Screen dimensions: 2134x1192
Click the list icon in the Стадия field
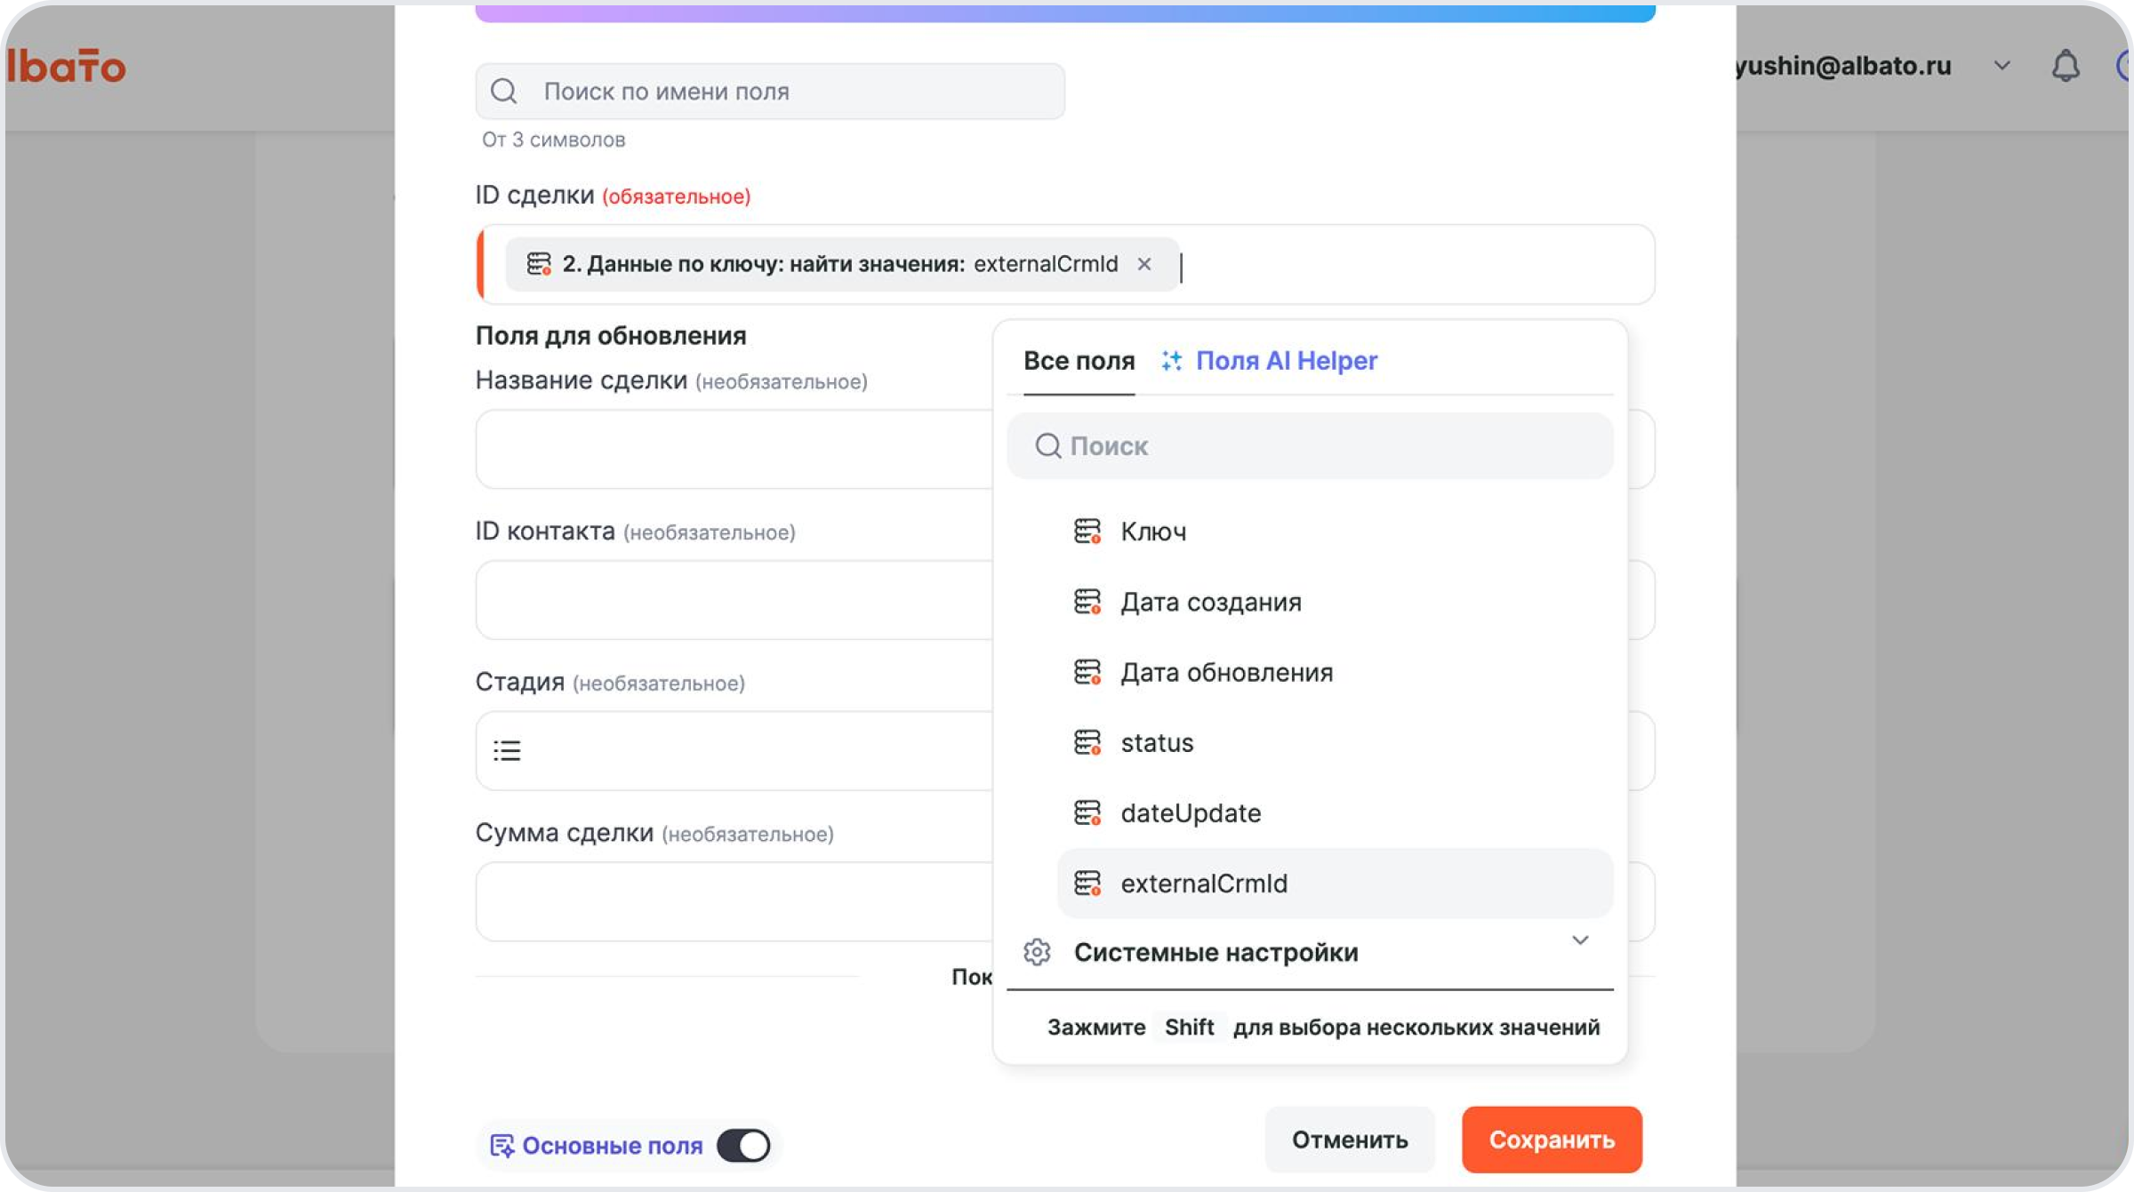click(x=507, y=751)
